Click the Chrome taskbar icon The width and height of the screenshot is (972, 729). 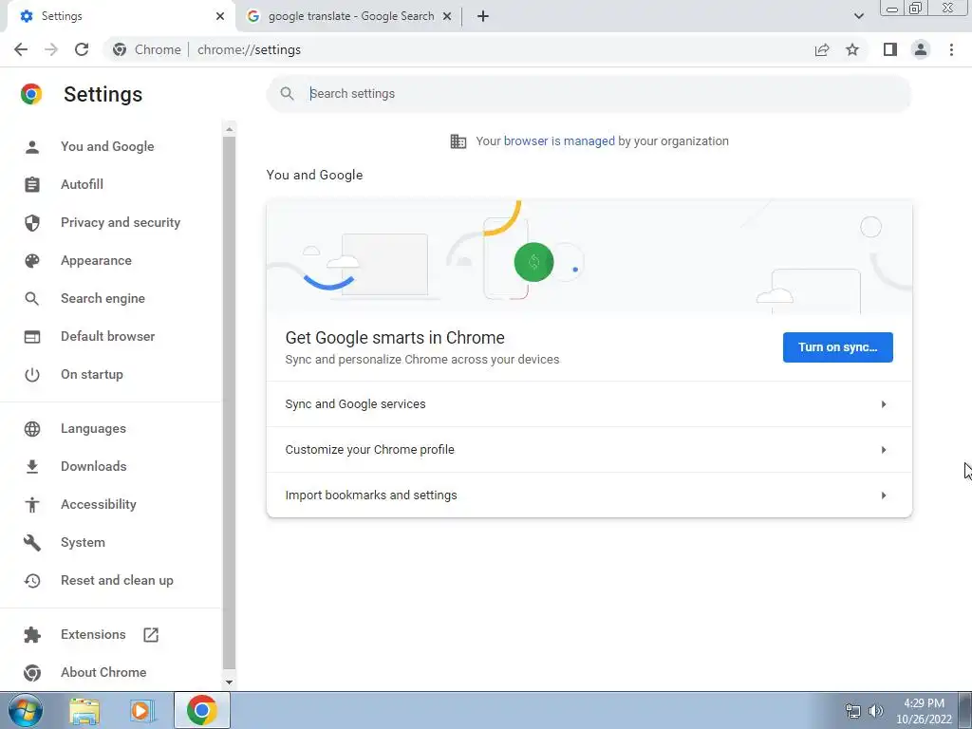pos(202,710)
